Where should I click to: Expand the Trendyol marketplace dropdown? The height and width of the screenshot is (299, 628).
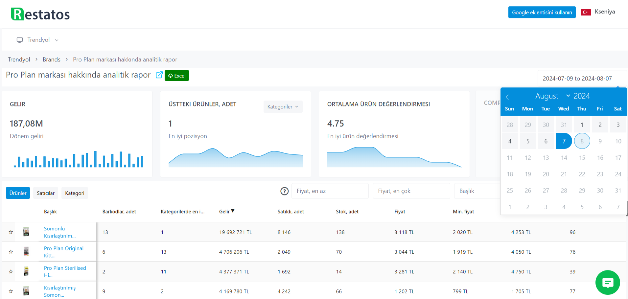[38, 40]
